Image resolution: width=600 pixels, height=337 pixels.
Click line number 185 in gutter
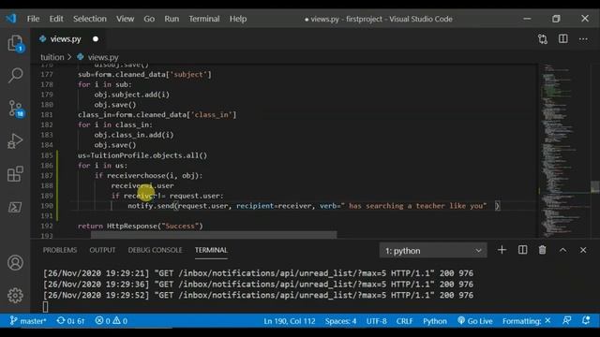(47, 155)
